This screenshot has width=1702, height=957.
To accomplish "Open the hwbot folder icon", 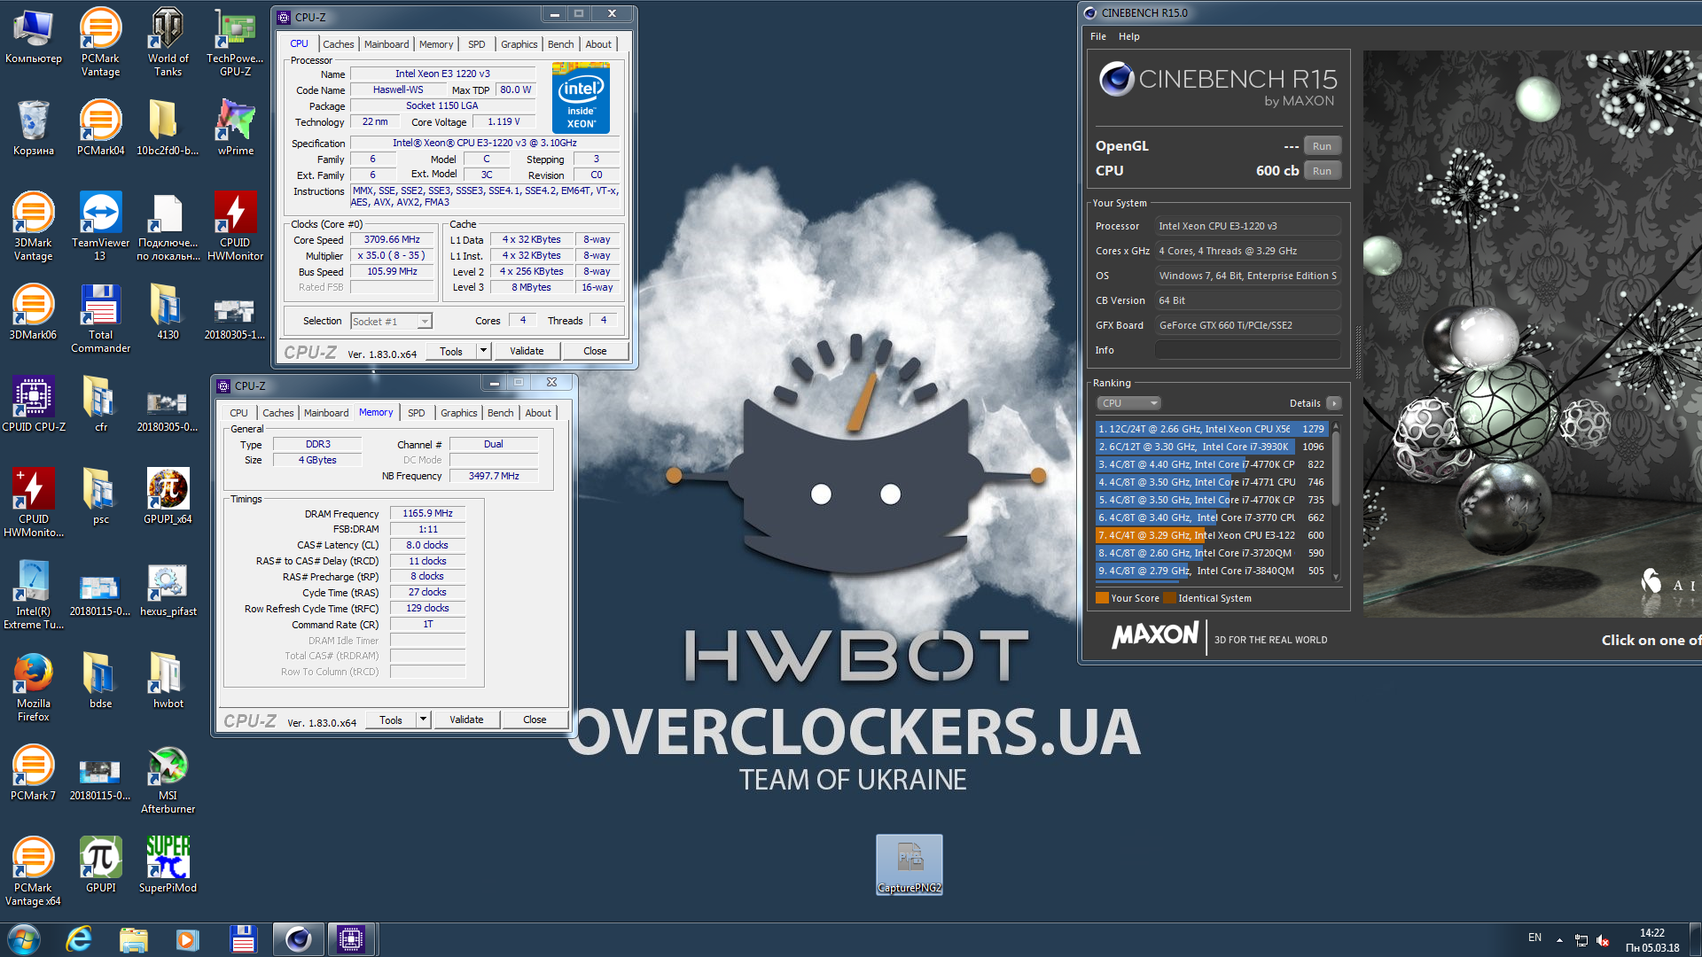I will pos(168,680).
